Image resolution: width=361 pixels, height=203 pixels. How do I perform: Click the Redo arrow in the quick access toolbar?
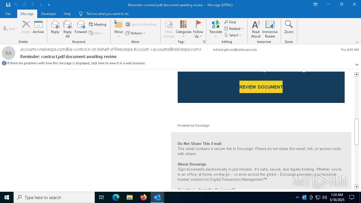tap(25, 5)
